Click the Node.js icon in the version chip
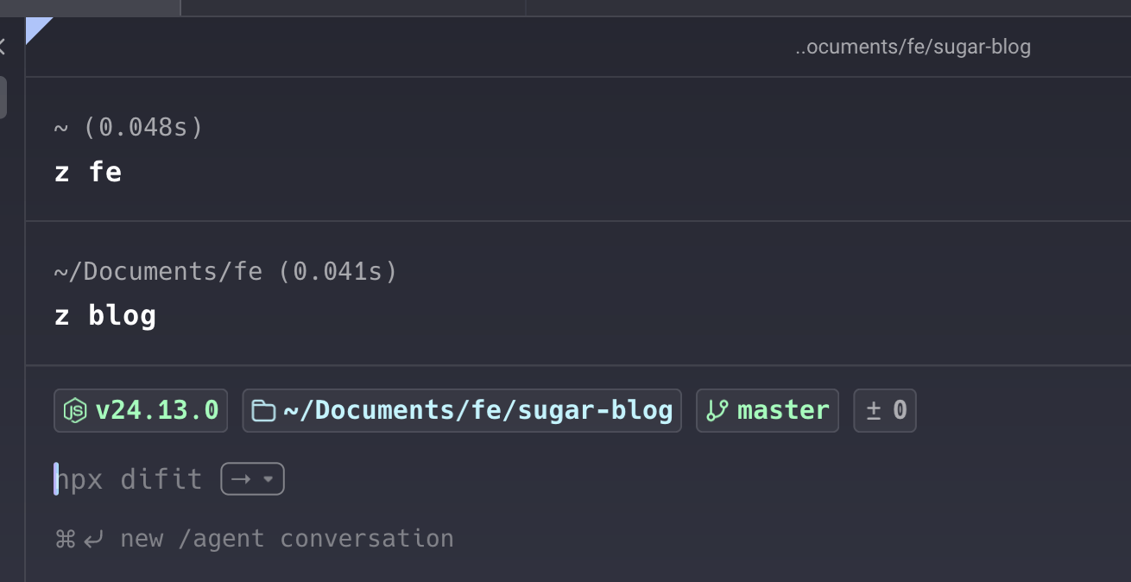Viewport: 1131px width, 582px height. point(76,410)
